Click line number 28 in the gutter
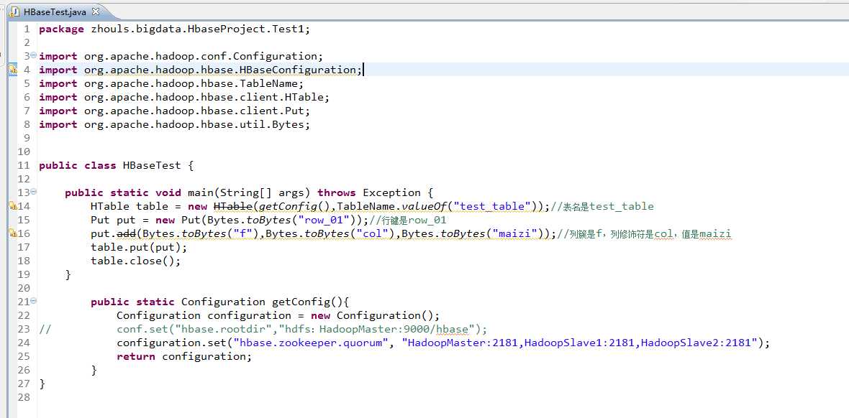The width and height of the screenshot is (849, 418). click(x=23, y=397)
